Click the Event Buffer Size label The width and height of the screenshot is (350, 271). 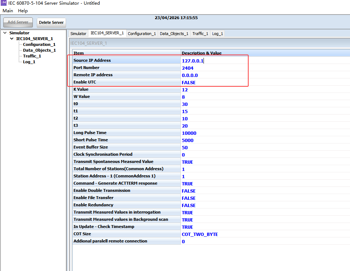click(91, 147)
